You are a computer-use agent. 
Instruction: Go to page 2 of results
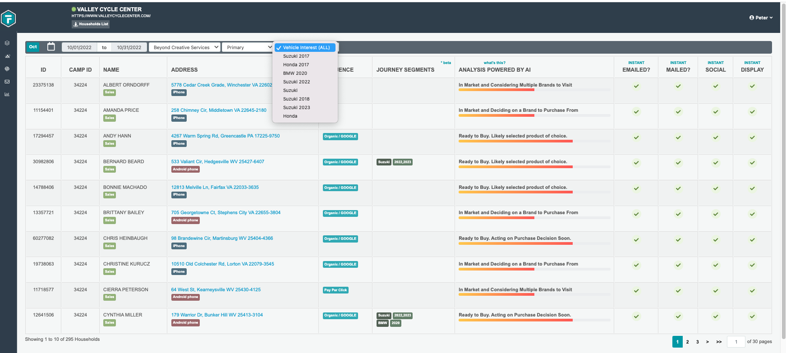coord(687,342)
